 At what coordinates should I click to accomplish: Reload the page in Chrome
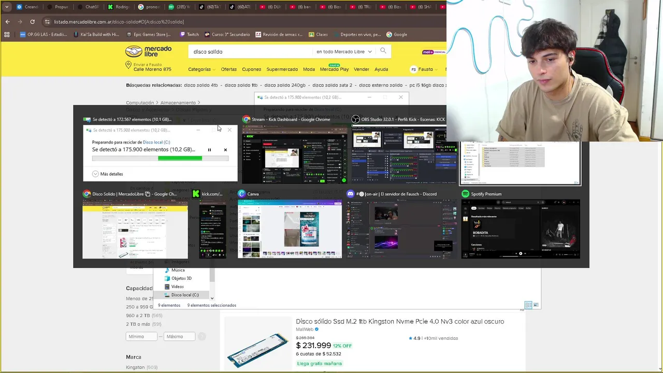tap(32, 22)
